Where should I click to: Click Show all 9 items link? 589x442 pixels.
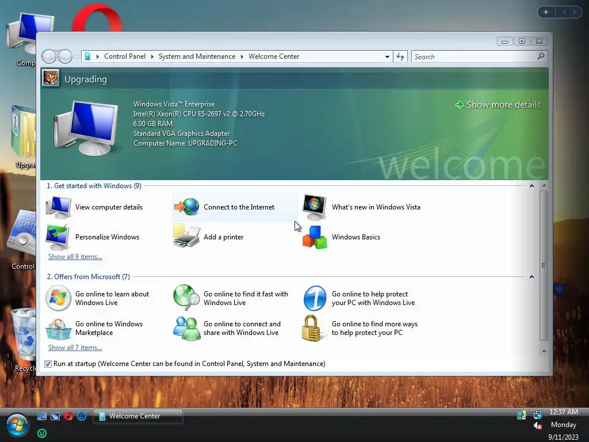[75, 257]
